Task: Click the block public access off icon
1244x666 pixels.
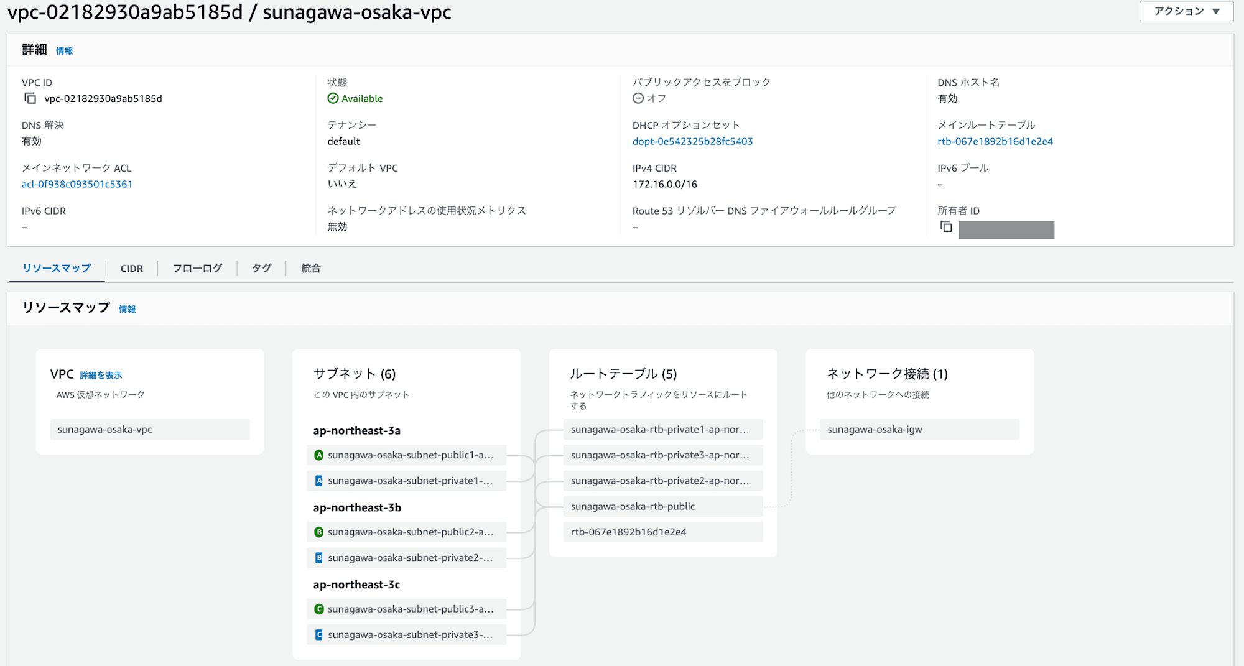Action: pyautogui.click(x=638, y=98)
